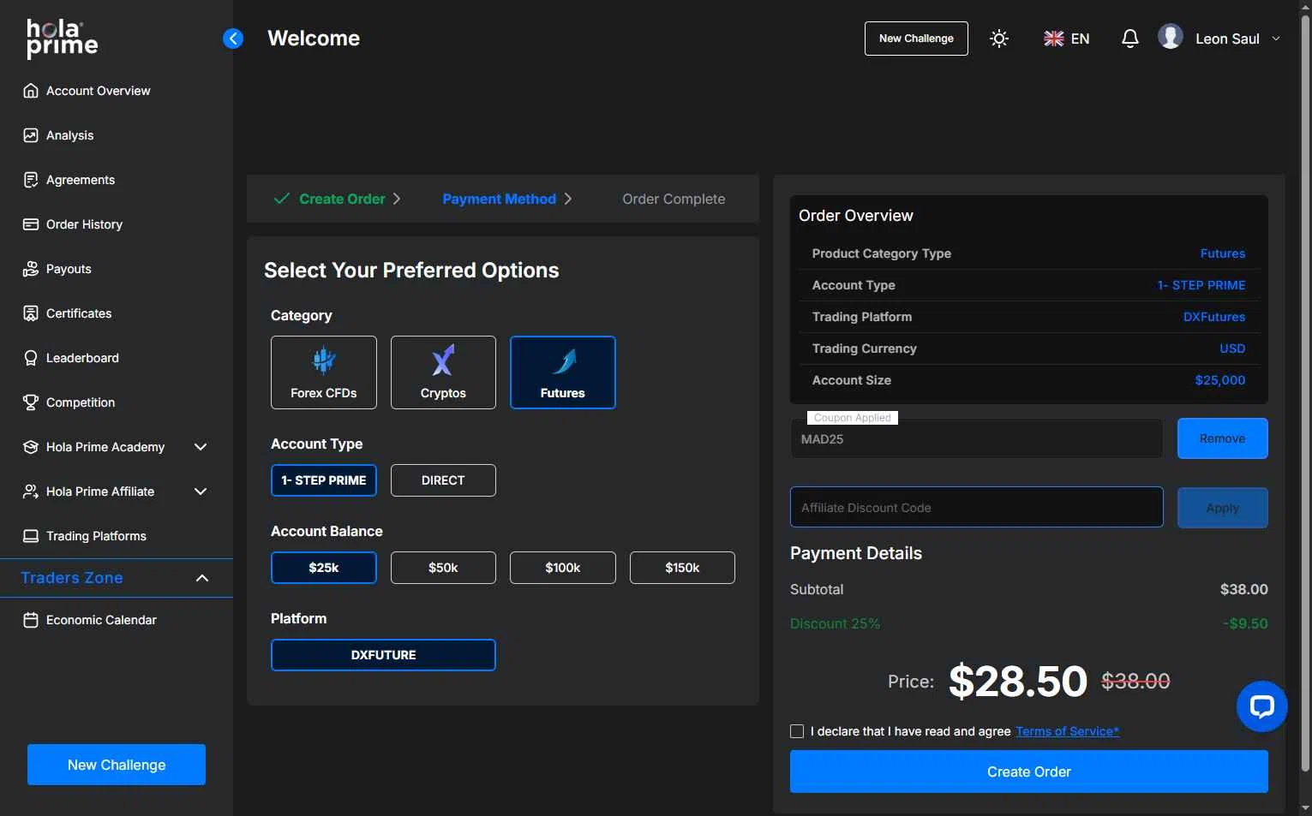Tick the Terms of Service agreement checkbox

[x=797, y=731]
